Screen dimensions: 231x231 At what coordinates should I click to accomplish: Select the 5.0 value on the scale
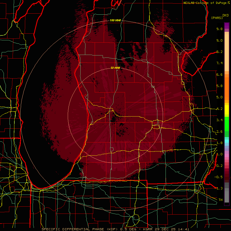point(219,97)
